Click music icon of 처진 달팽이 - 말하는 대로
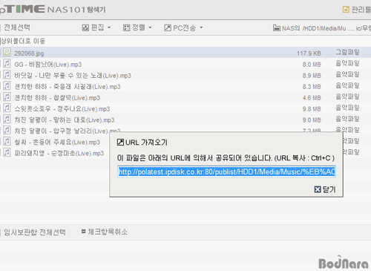This screenshot has width=371, height=271. tap(7, 120)
